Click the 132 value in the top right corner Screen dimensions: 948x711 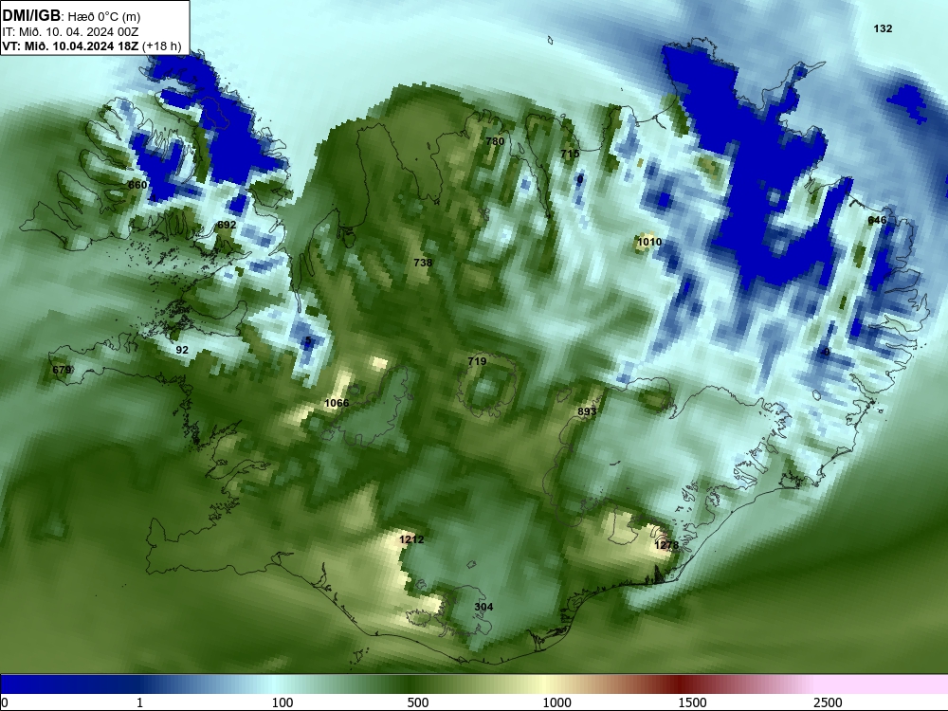click(x=883, y=28)
